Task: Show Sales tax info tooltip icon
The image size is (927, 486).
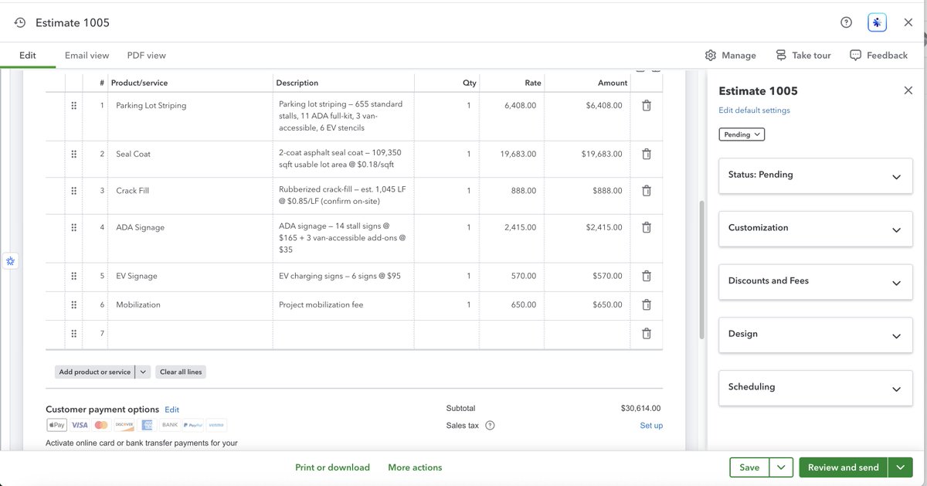Action: click(490, 426)
